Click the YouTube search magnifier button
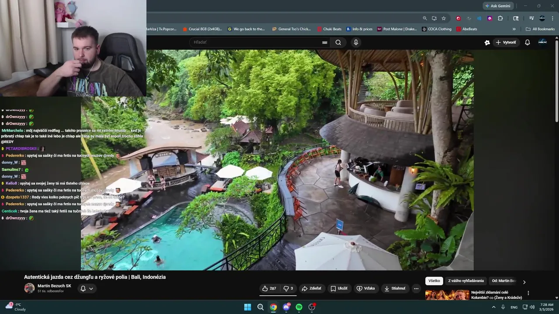559x314 pixels. (338, 42)
